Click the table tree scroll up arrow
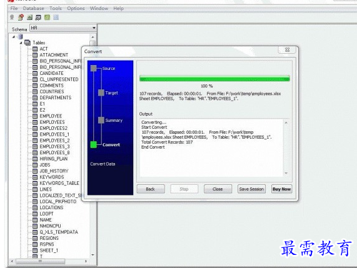 click(93, 37)
